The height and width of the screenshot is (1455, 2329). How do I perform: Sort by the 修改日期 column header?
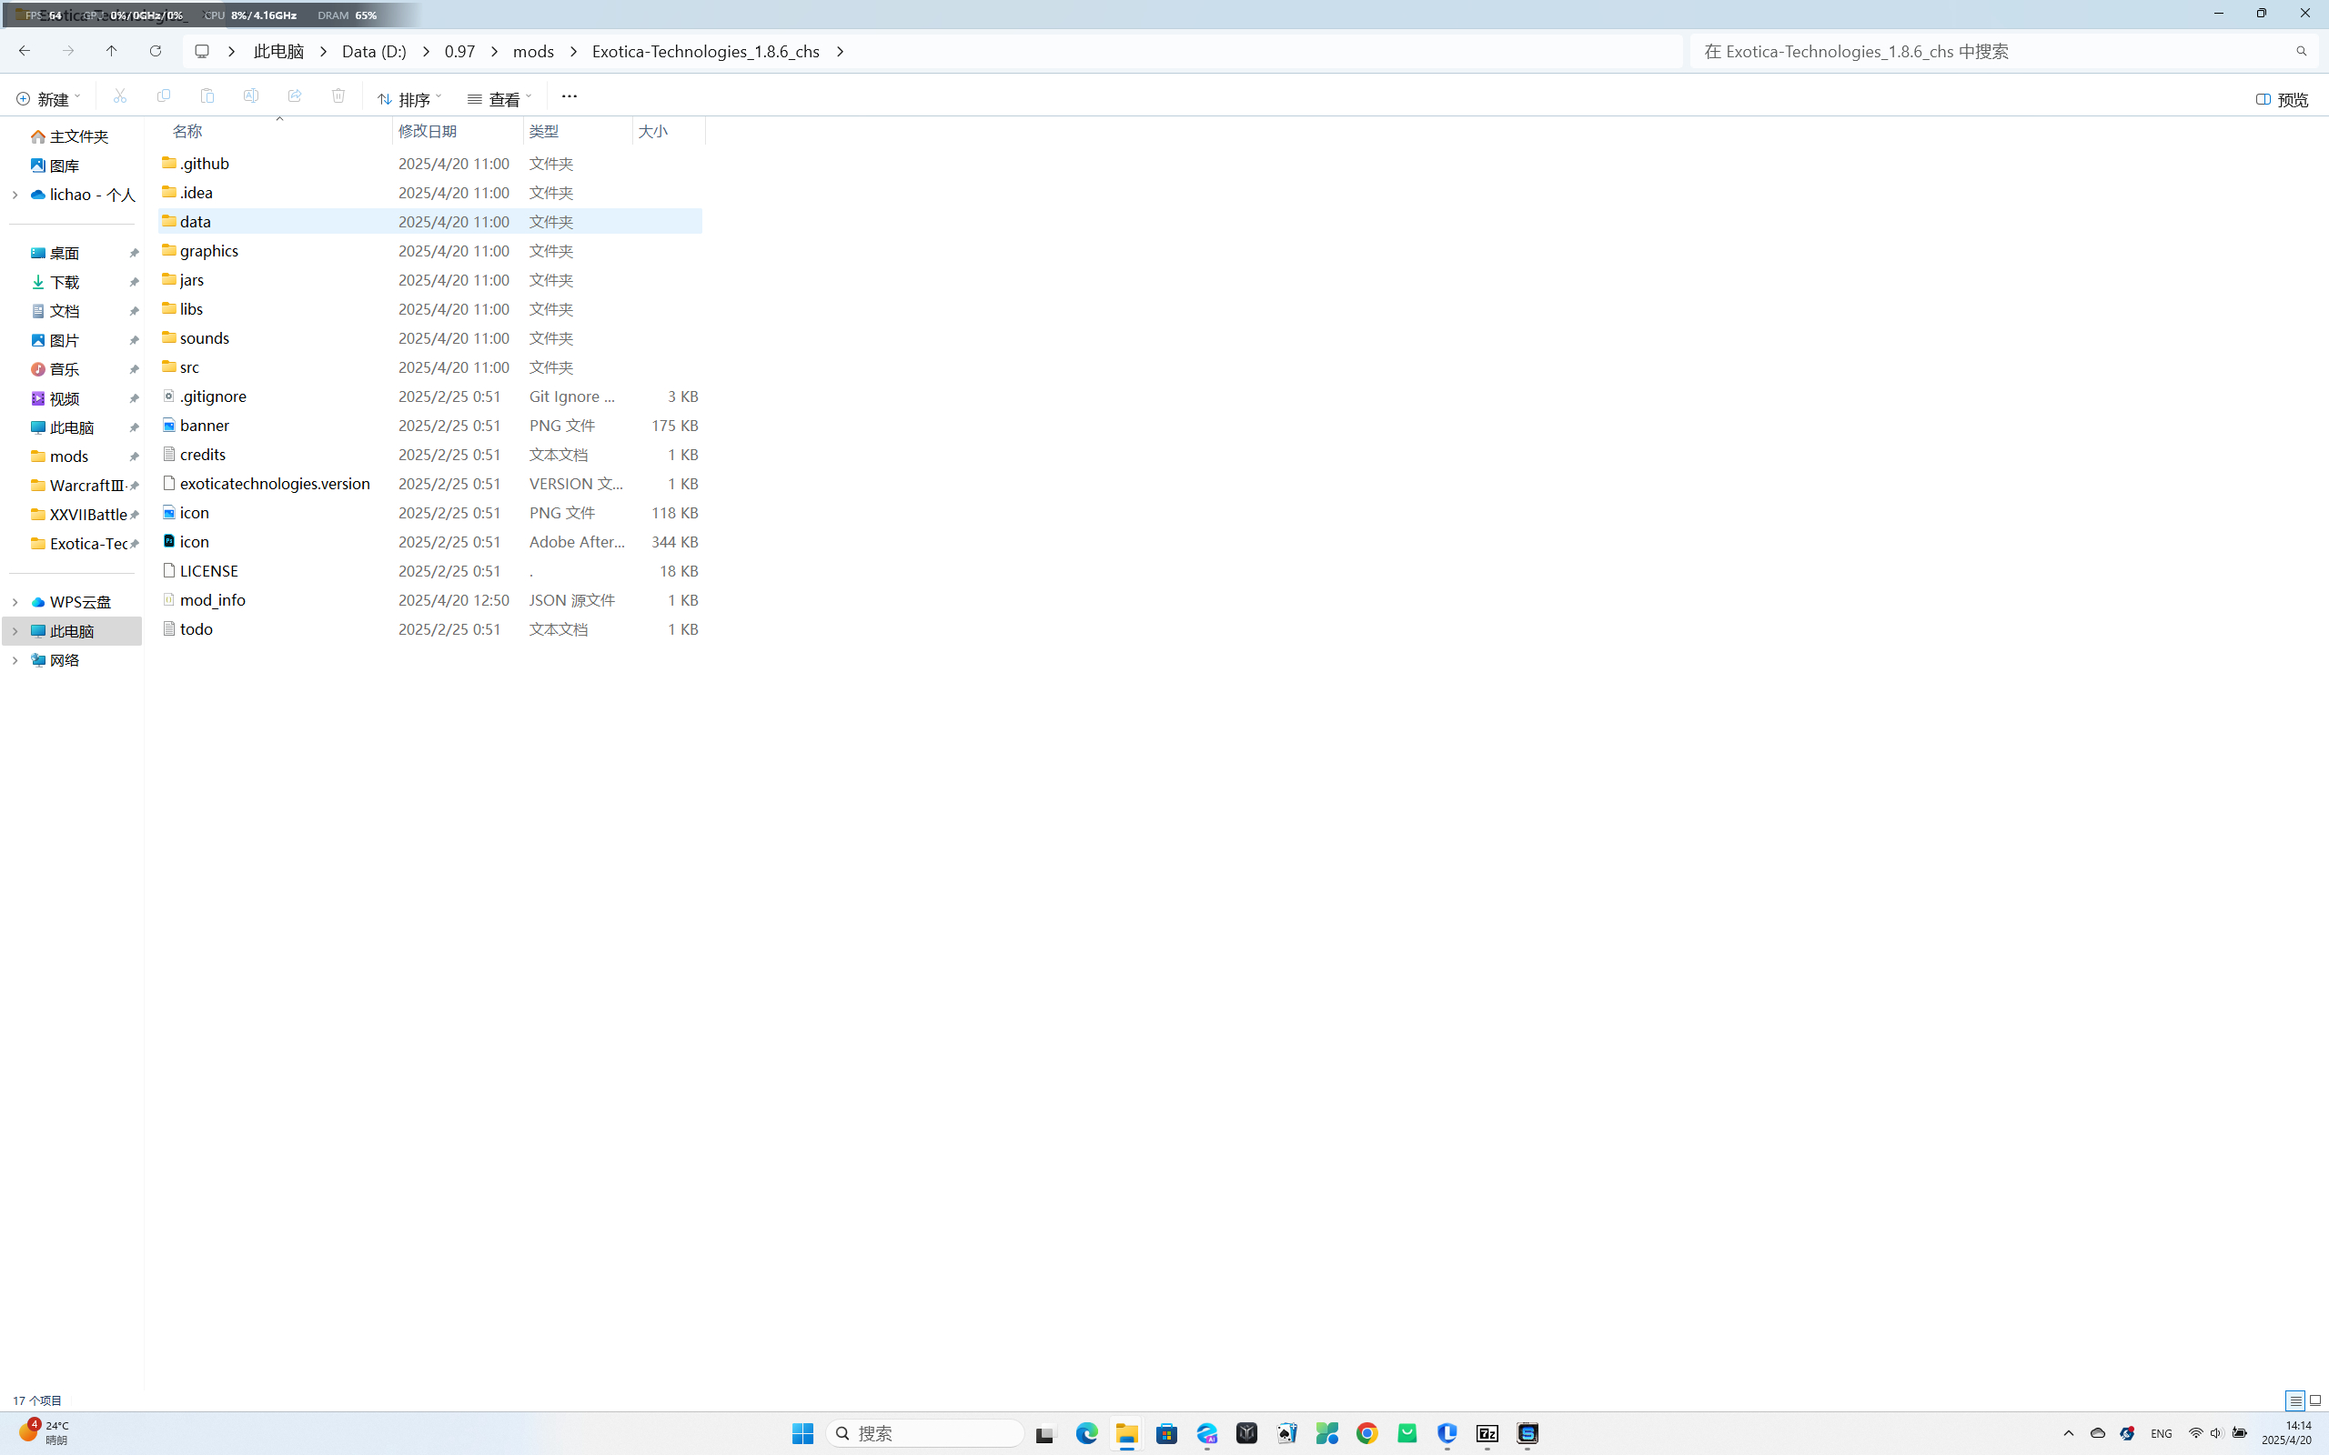tap(428, 131)
